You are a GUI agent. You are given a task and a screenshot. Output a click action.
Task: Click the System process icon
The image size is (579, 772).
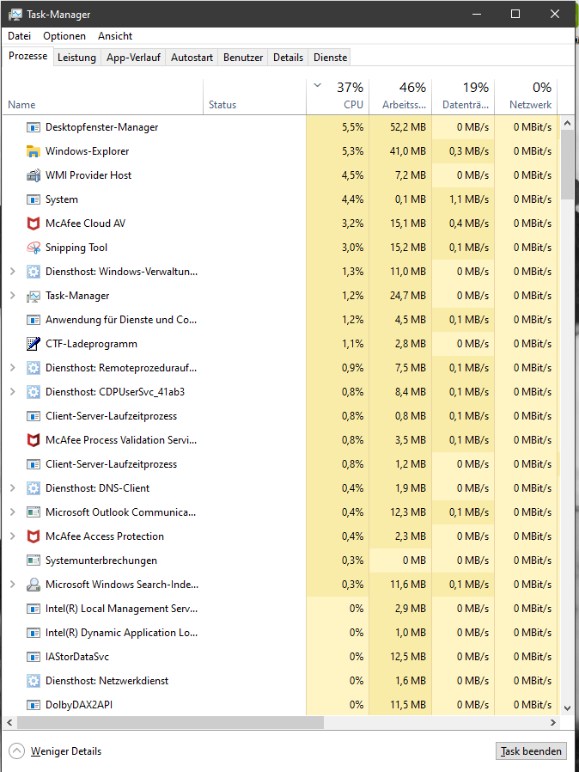[x=33, y=199]
